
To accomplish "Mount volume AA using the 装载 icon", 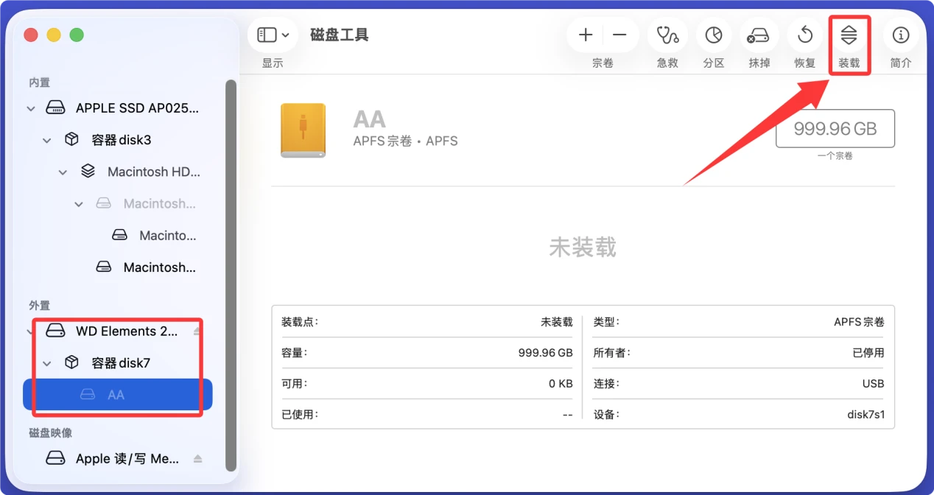I will 850,35.
